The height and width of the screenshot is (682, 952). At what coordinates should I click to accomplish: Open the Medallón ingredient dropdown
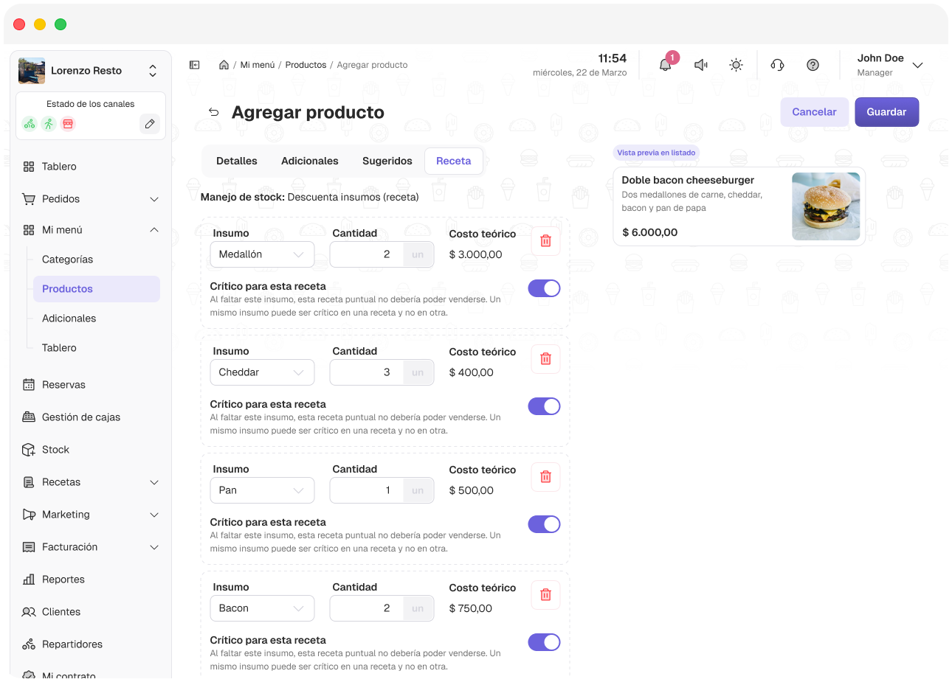click(x=262, y=254)
